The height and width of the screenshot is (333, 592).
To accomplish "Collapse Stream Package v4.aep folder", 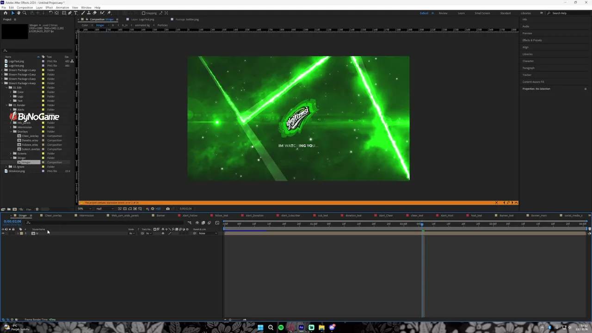I will 2,83.
